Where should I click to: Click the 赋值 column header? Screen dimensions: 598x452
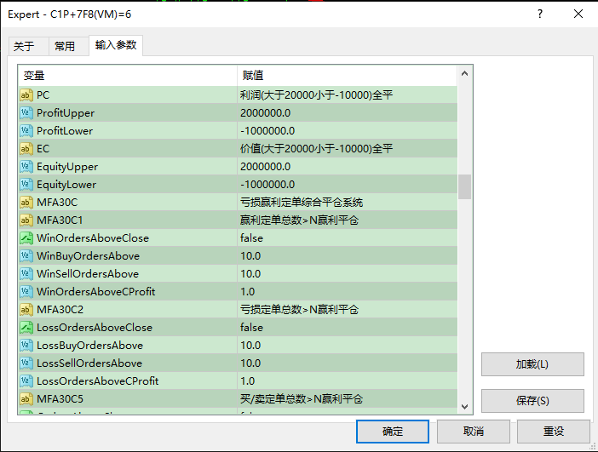coord(347,76)
